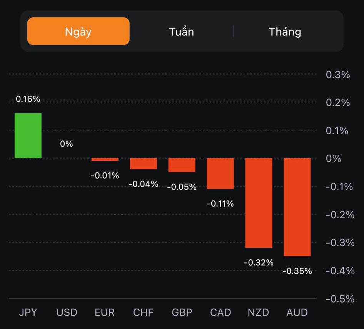Select the GBP axis label
Viewport: 364px width, 329px height.
(182, 312)
